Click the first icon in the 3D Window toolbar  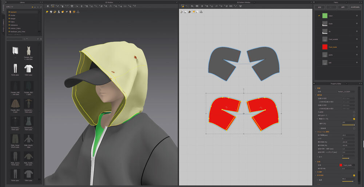click(x=48, y=6)
